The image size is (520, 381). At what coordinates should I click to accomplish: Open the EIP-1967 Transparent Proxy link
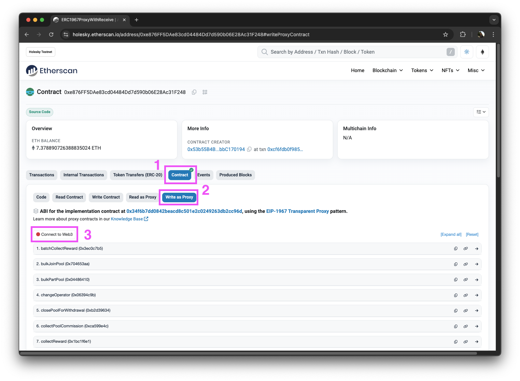[x=297, y=211]
